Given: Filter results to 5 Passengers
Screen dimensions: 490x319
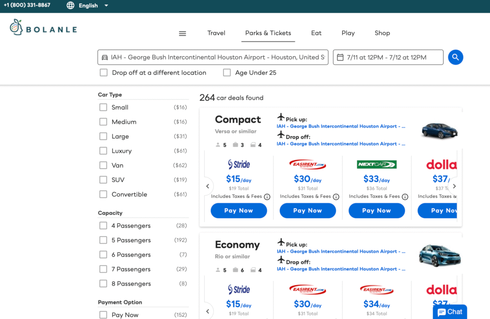Looking at the screenshot, I should pos(103,240).
